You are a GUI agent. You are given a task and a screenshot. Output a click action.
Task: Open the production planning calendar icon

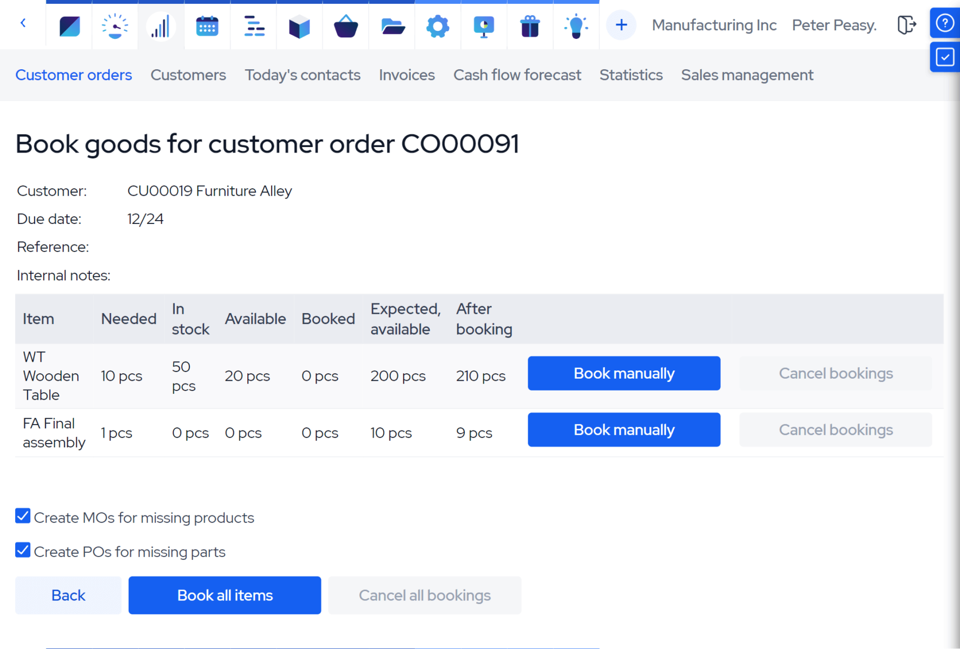(x=207, y=25)
